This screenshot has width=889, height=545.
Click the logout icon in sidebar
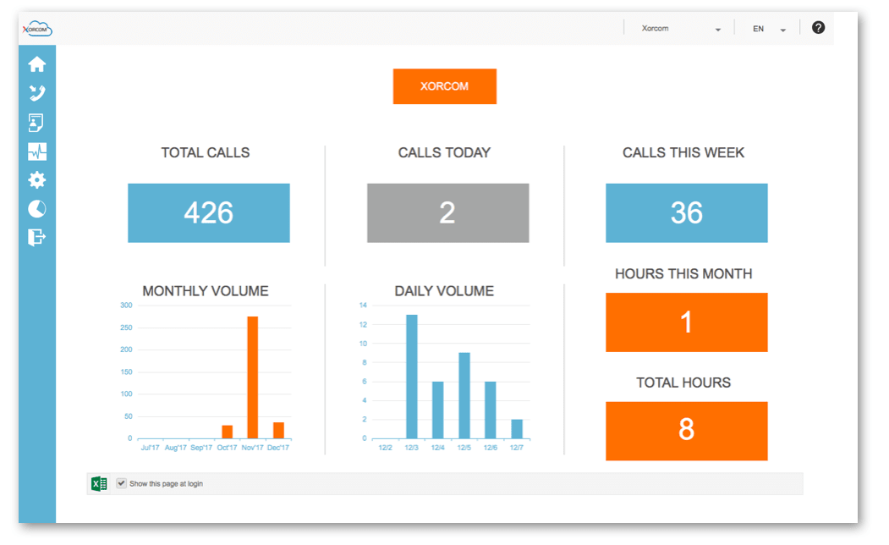37,237
